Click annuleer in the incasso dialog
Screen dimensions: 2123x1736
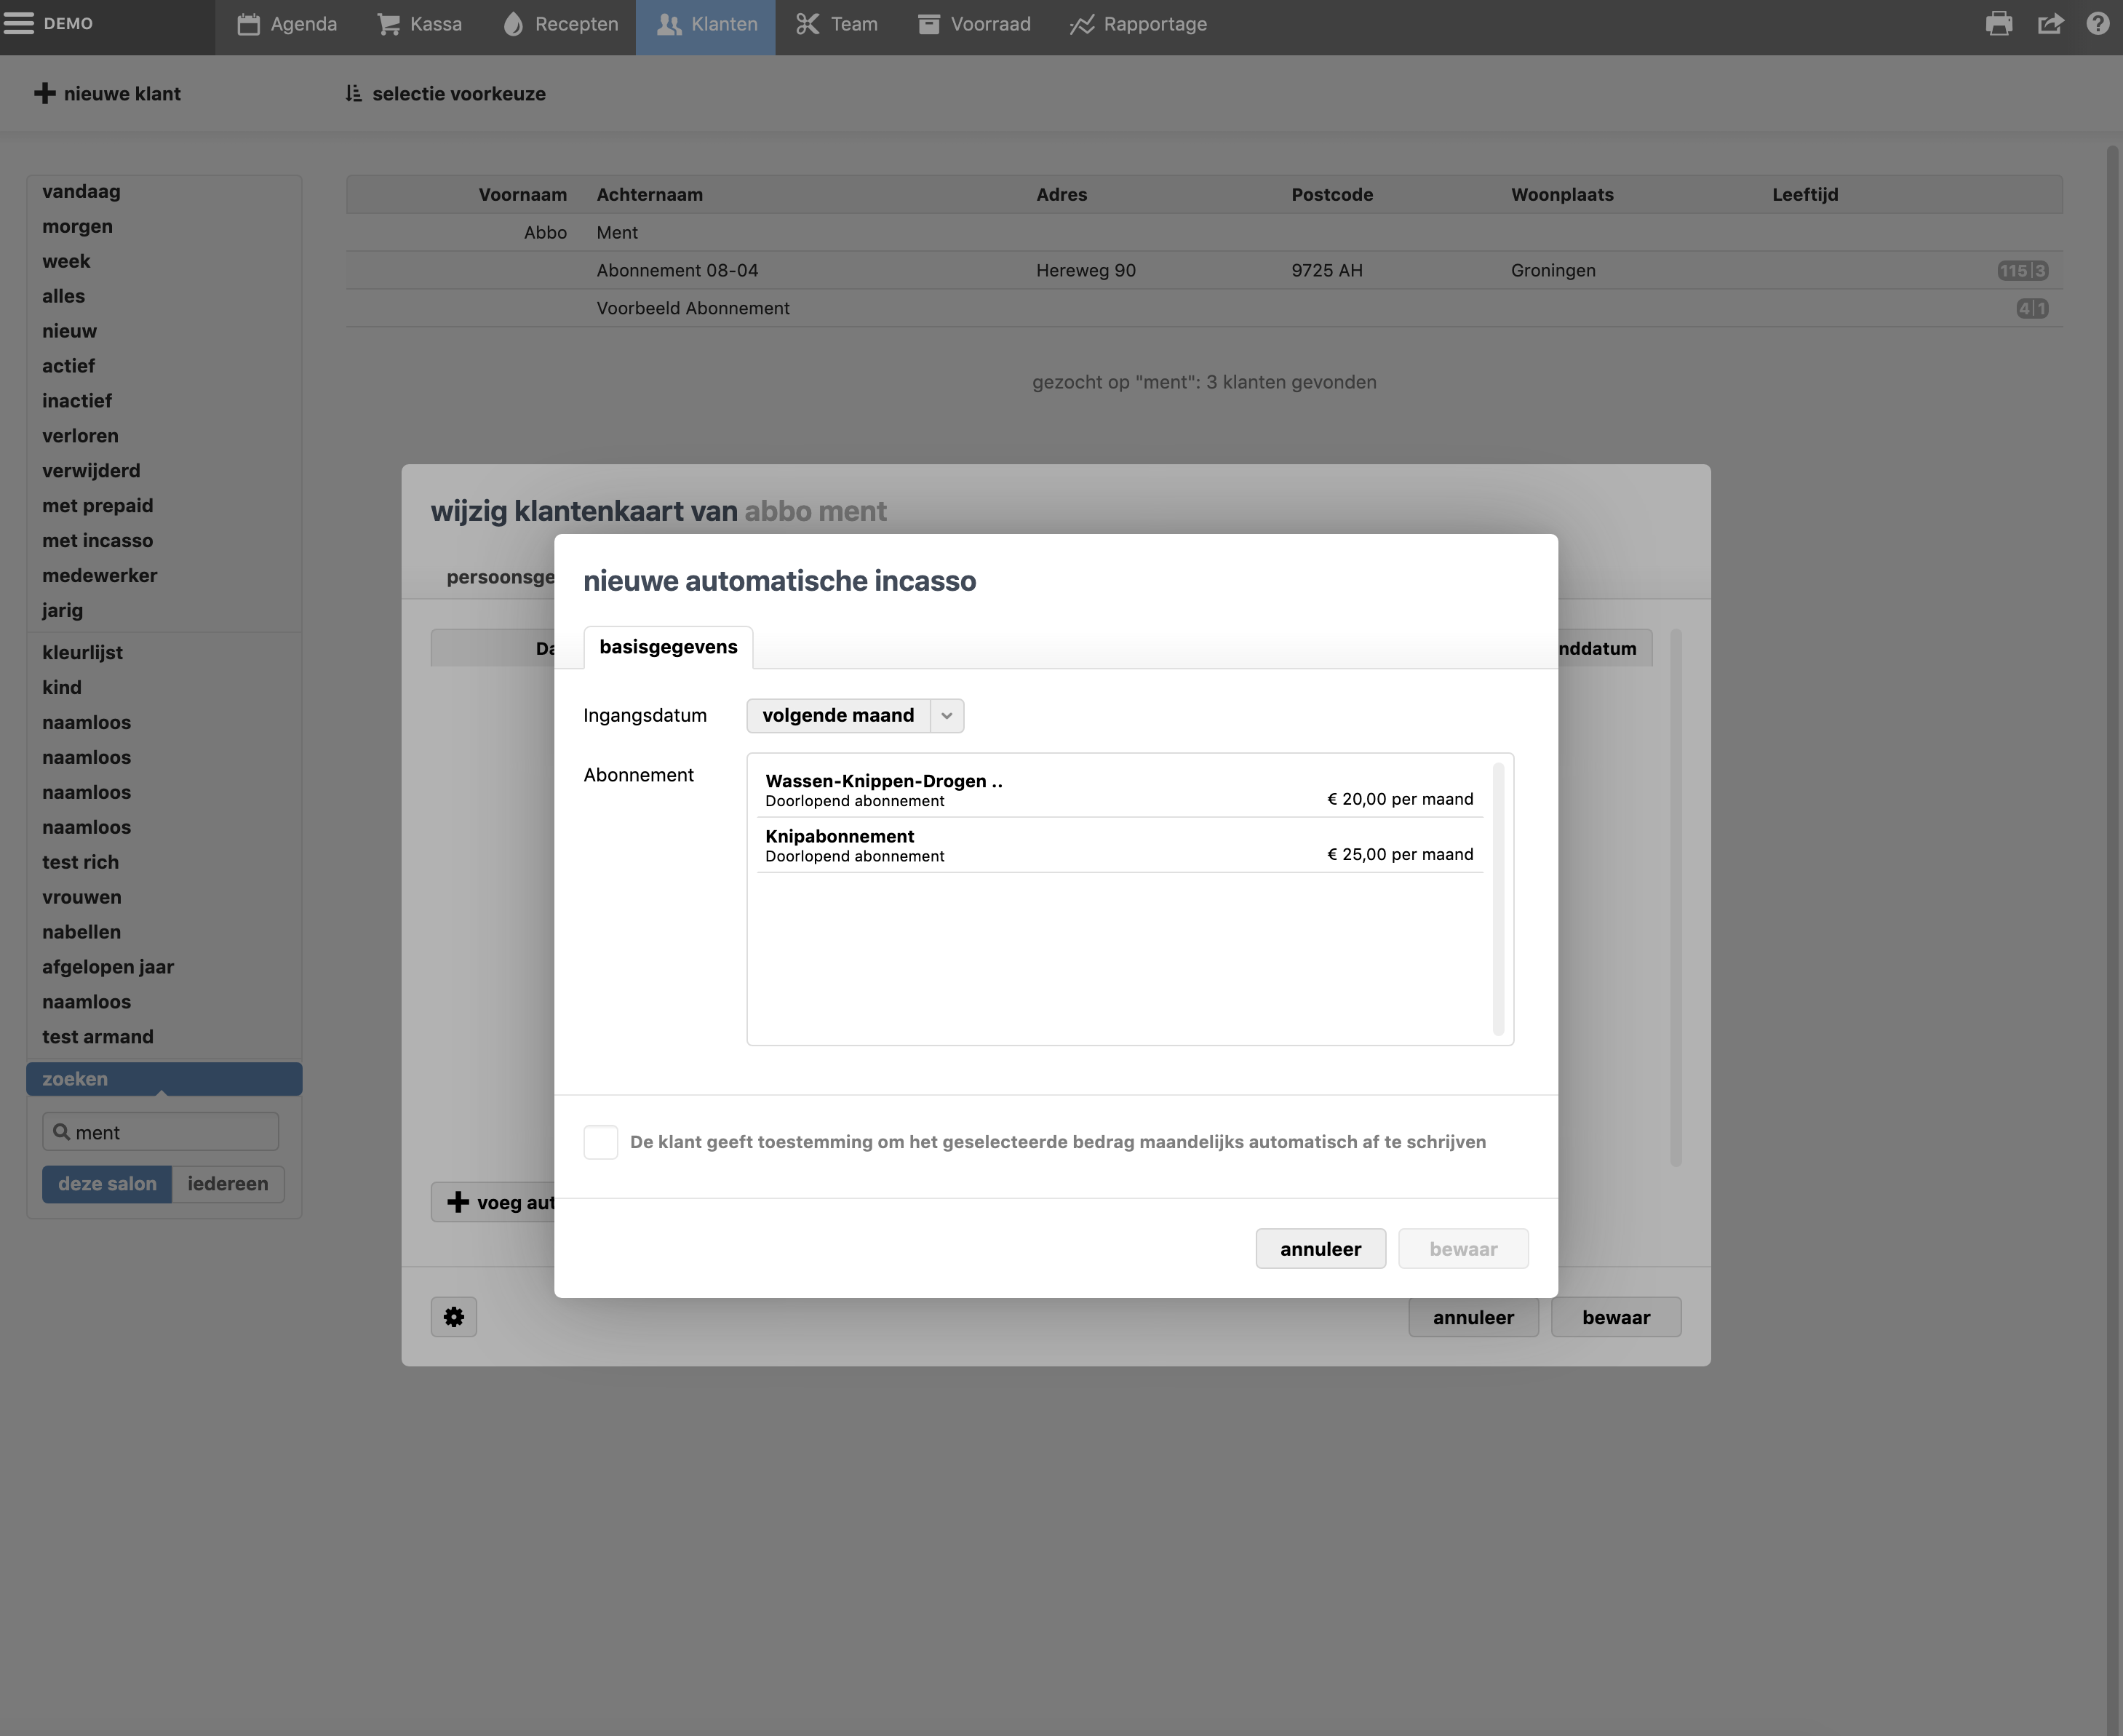click(x=1320, y=1249)
